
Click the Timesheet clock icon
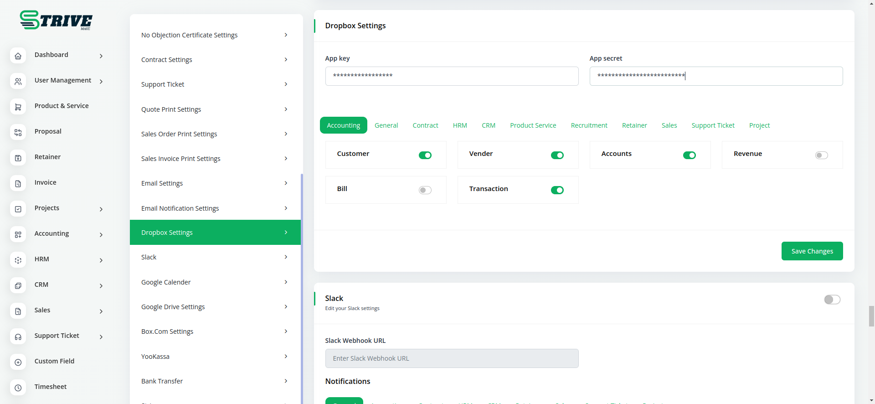point(18,388)
